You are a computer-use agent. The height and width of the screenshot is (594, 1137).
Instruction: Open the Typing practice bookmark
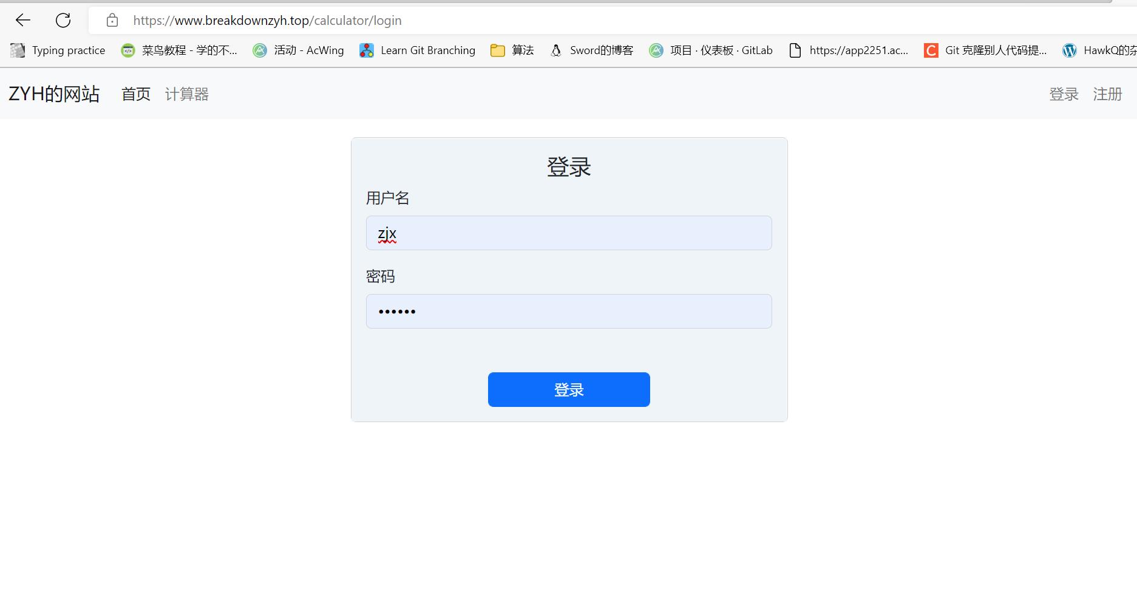tap(58, 50)
